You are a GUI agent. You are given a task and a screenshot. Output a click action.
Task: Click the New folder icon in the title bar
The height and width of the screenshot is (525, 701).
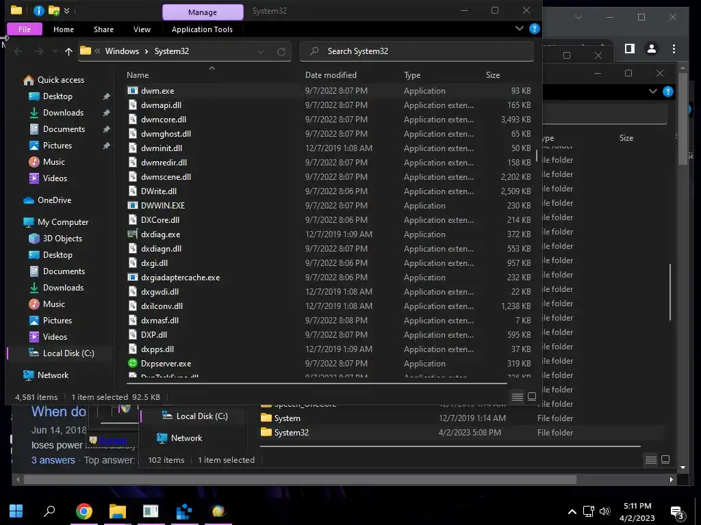(54, 10)
